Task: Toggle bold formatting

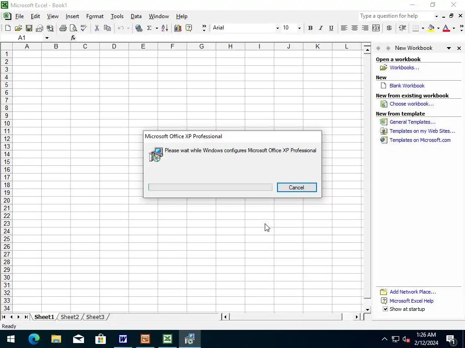Action: (310, 28)
